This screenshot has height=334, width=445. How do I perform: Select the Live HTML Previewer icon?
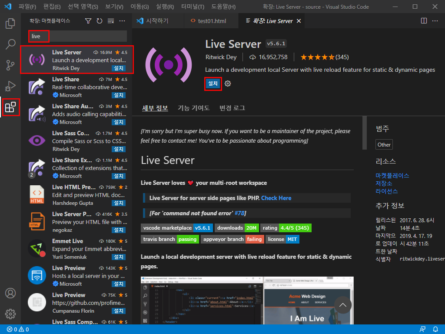(x=37, y=194)
